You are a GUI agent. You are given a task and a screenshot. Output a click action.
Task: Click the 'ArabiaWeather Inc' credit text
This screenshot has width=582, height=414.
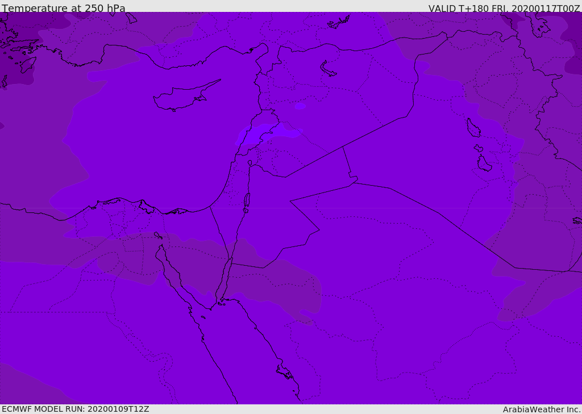coord(542,409)
